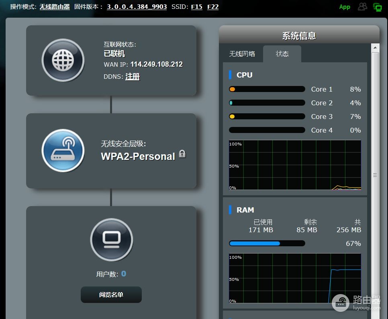Image resolution: width=388 pixels, height=319 pixels.
Task: Switch to the 状态 tab
Action: tap(282, 54)
